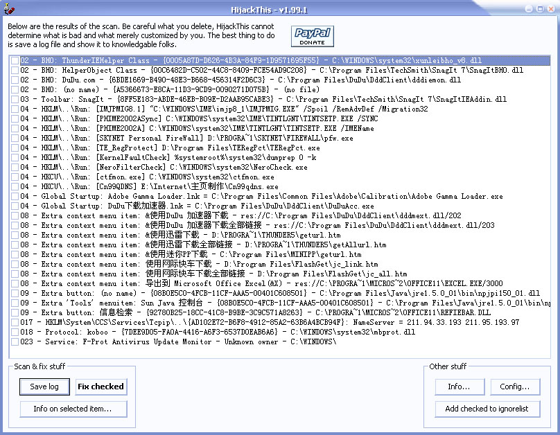Tick the PHIME2002ASync Run entry checkbox
This screenshot has width=560, height=435.
(x=15, y=119)
